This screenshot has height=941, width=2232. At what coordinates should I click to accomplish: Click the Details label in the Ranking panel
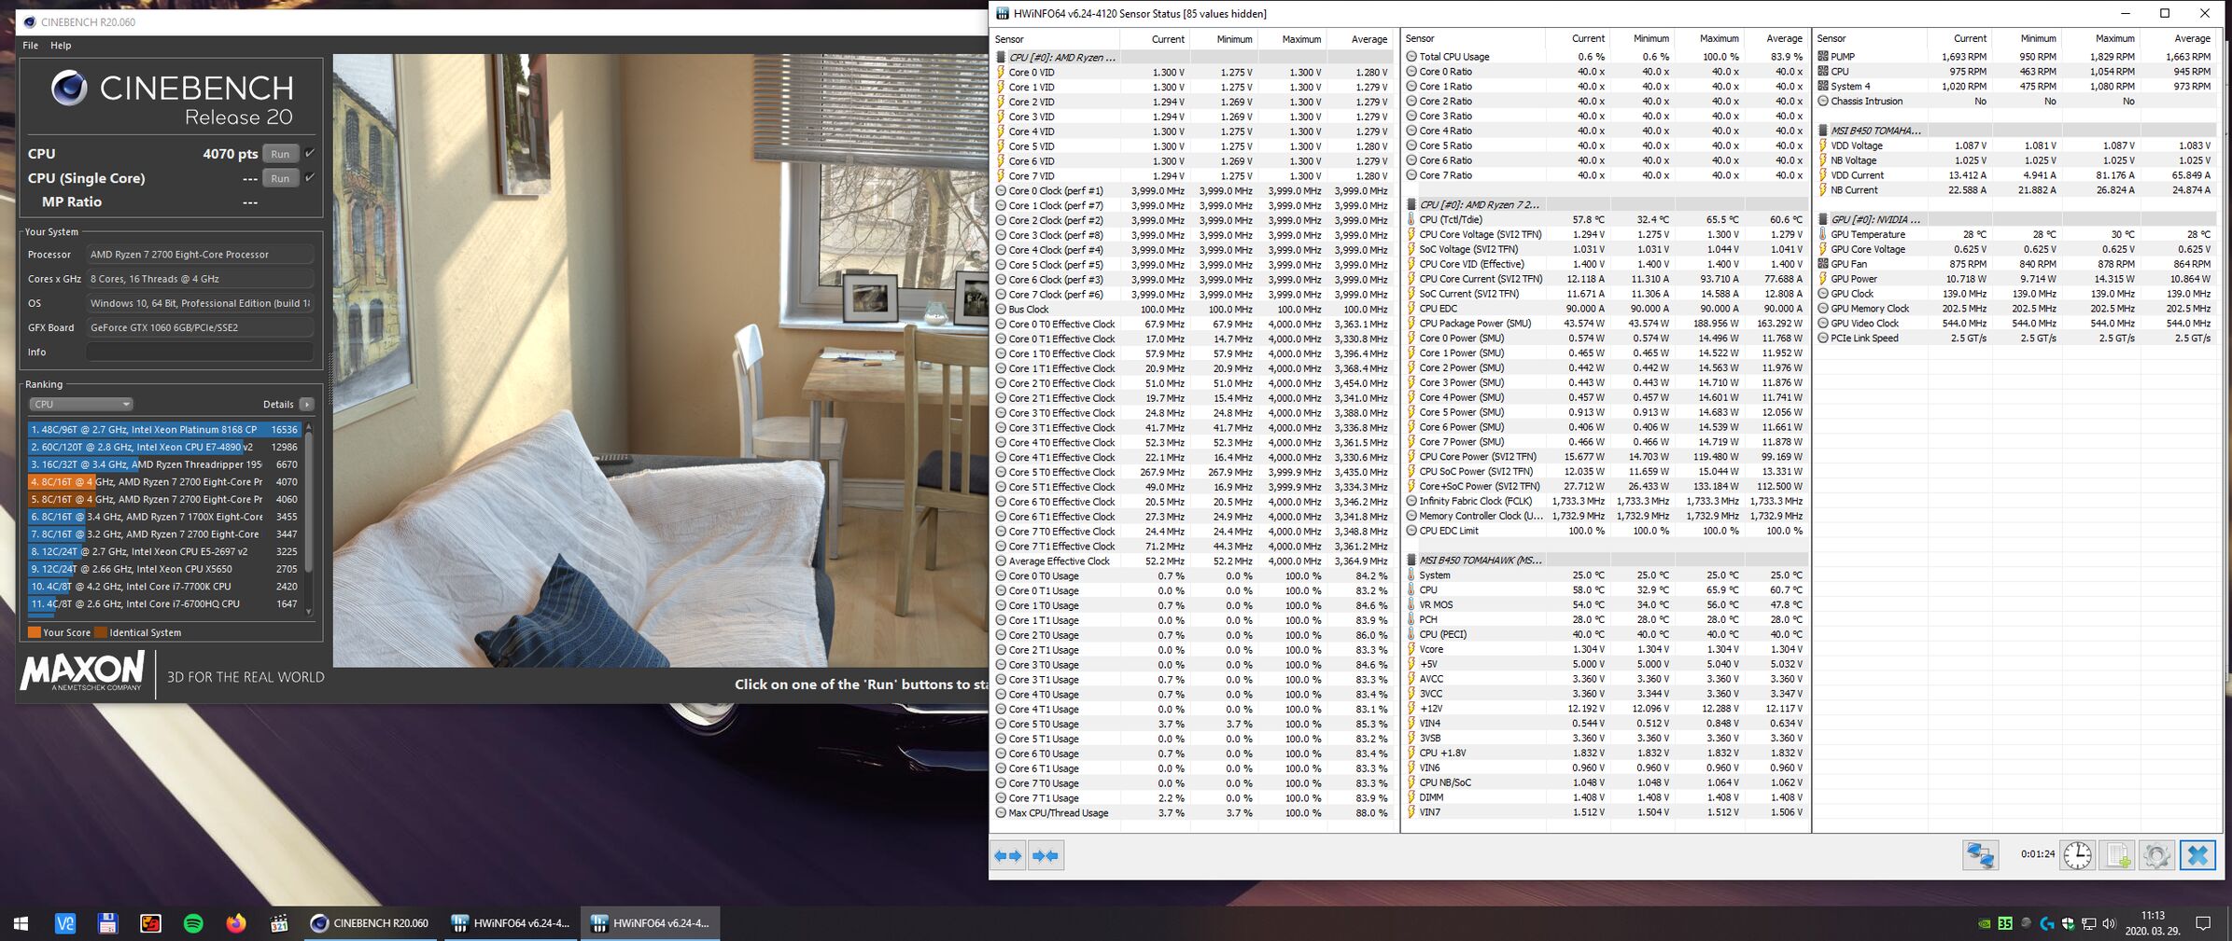point(278,404)
